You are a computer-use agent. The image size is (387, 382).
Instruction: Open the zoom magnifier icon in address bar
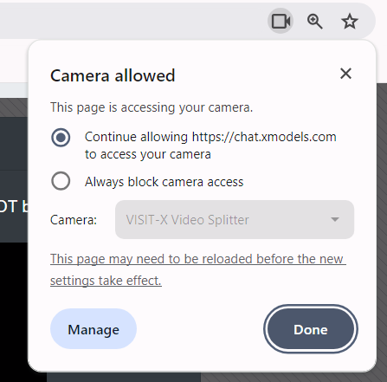(314, 21)
